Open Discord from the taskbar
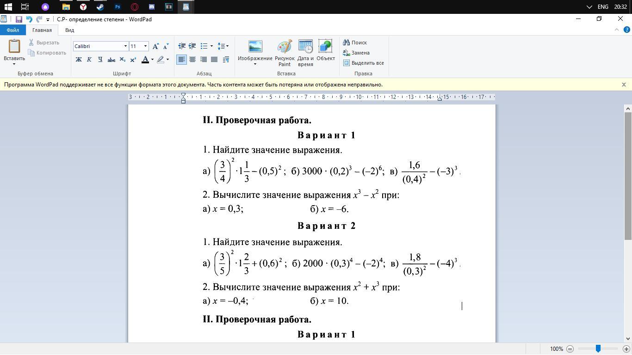The height and width of the screenshot is (355, 632). [x=151, y=7]
